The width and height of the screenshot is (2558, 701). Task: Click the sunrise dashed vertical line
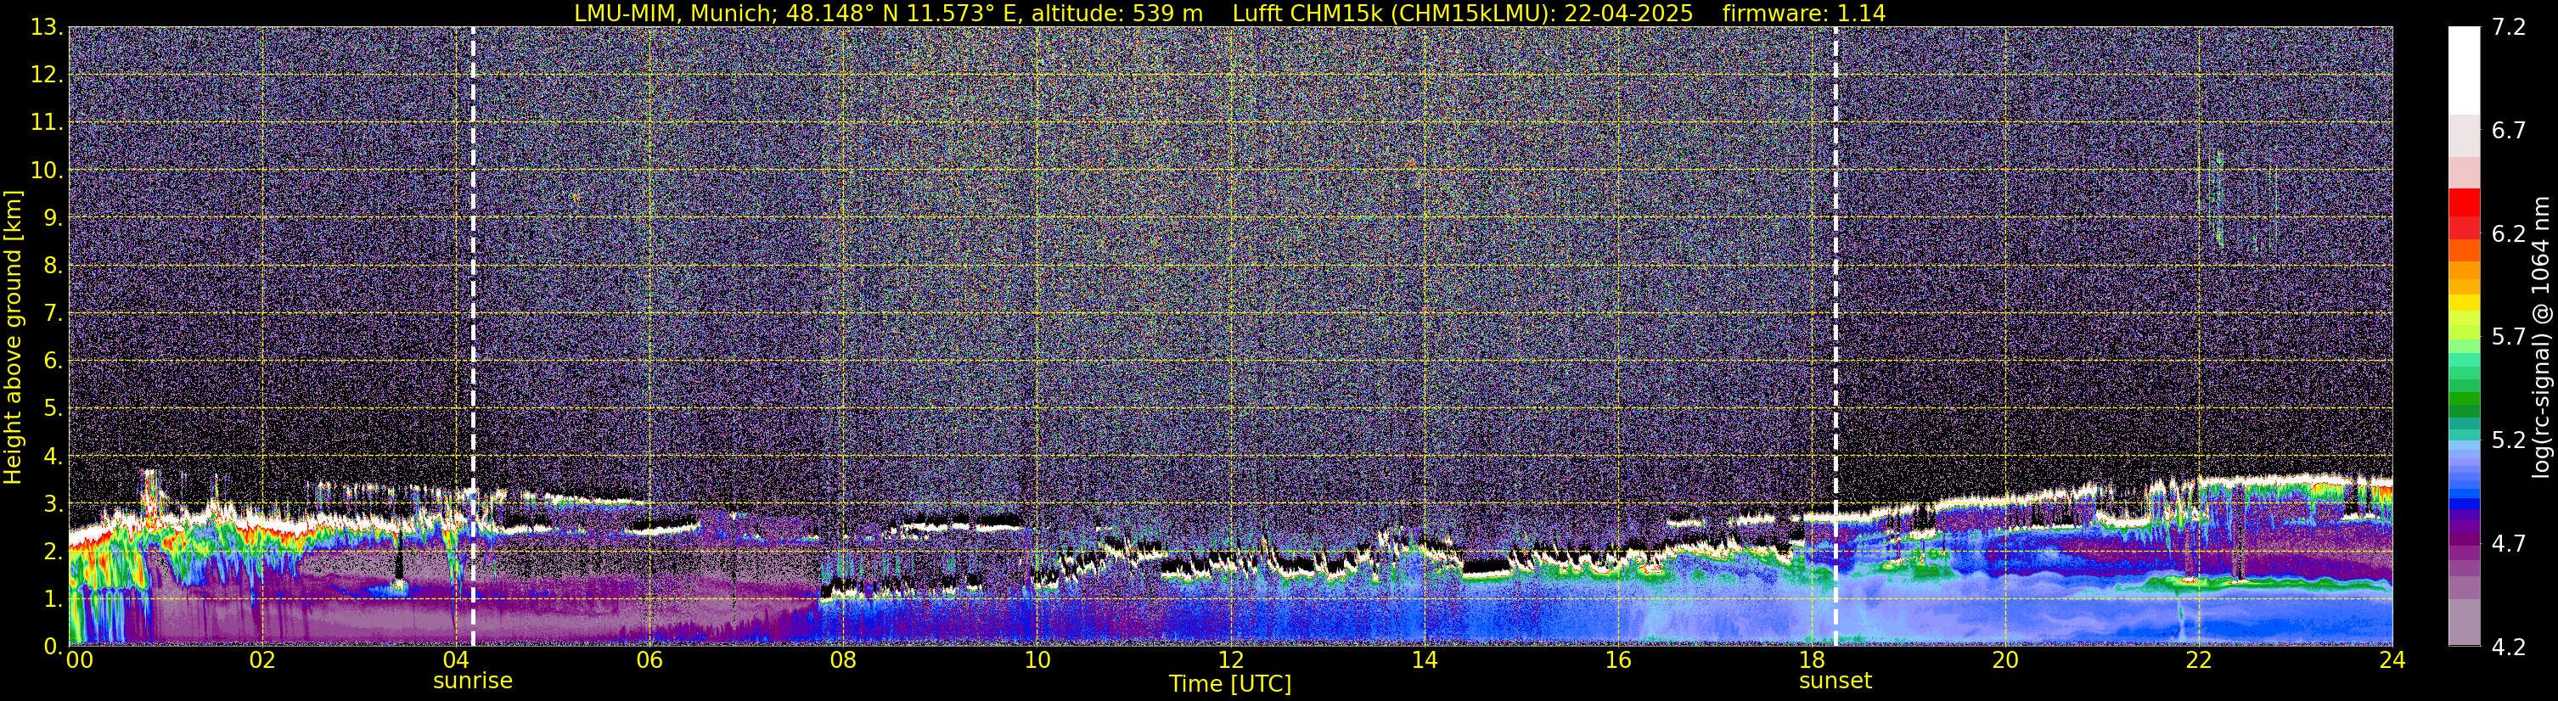[x=473, y=337]
